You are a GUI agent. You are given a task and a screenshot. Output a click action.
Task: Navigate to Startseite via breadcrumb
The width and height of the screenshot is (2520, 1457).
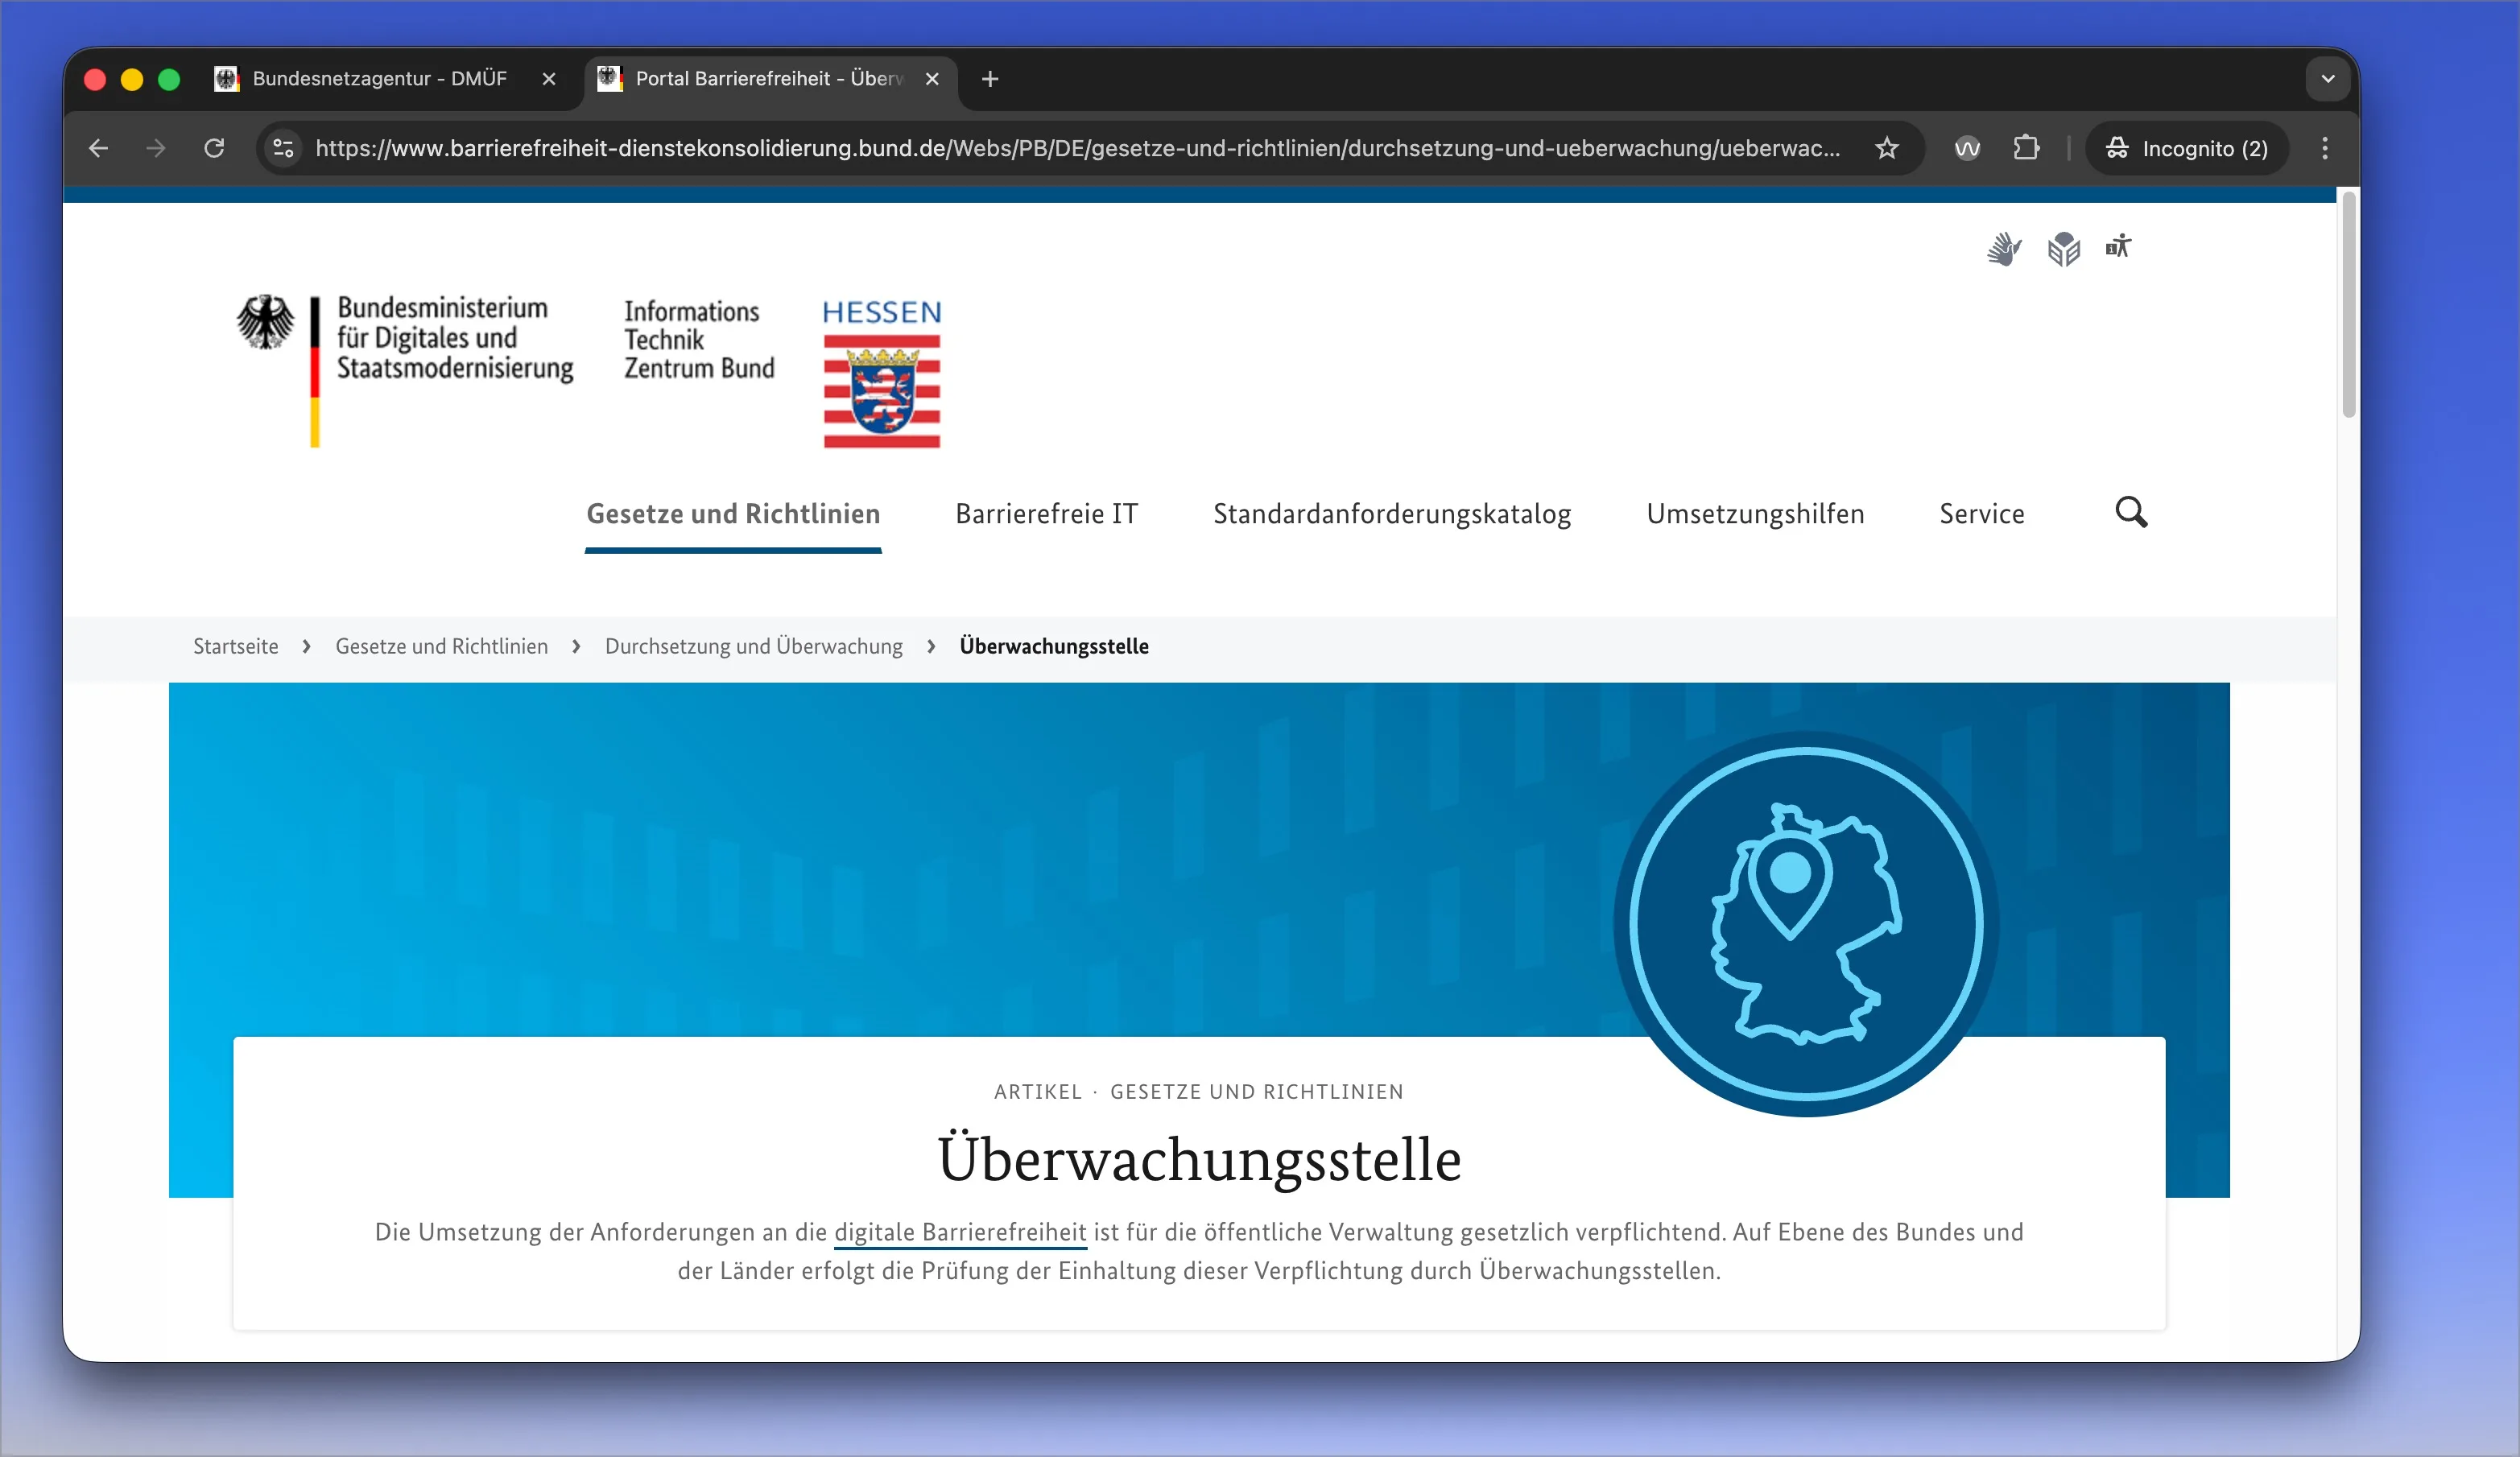235,646
